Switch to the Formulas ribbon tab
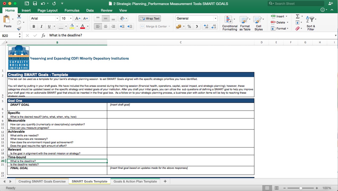The height and width of the screenshot is (191, 338). (72, 10)
